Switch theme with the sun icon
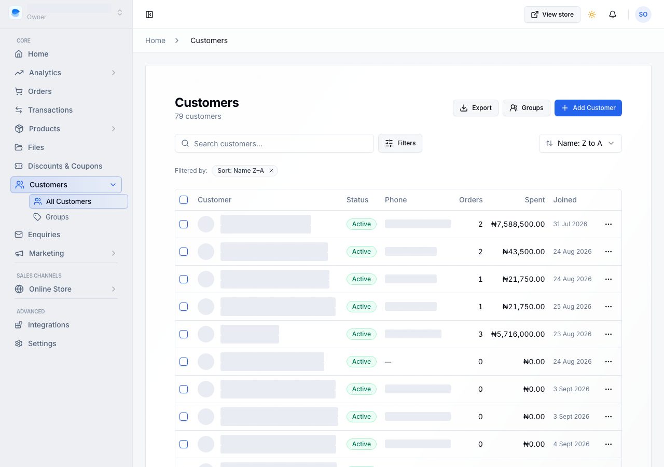 coord(592,15)
